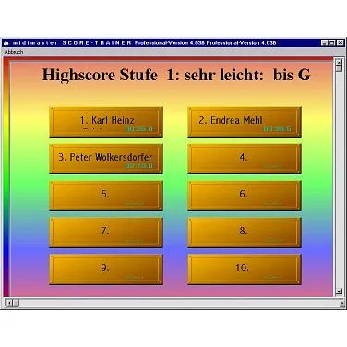Screen dimensions: 347x347
Task: Click empty highscore slot 4.
Action: click(245, 159)
